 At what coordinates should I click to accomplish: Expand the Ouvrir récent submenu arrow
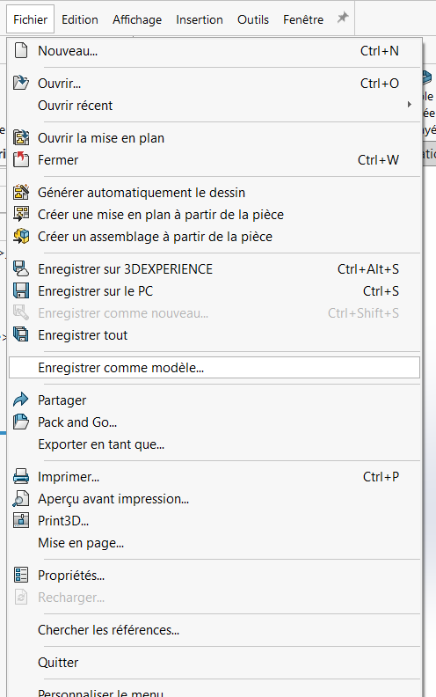pyautogui.click(x=409, y=105)
